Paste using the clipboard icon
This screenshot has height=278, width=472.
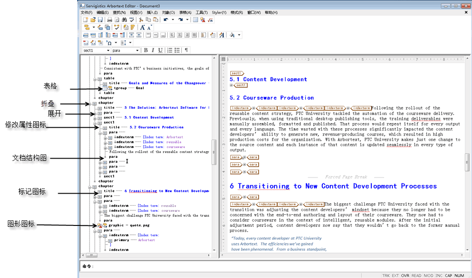click(156, 20)
